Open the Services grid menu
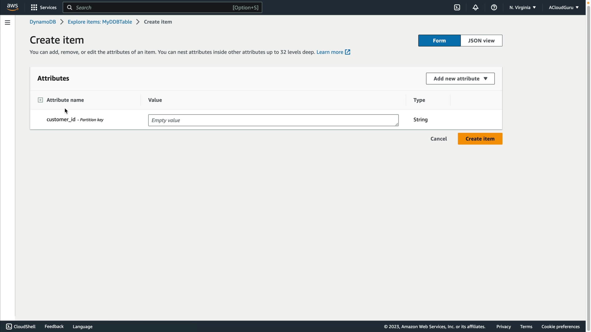Image resolution: width=591 pixels, height=332 pixels. point(43,7)
